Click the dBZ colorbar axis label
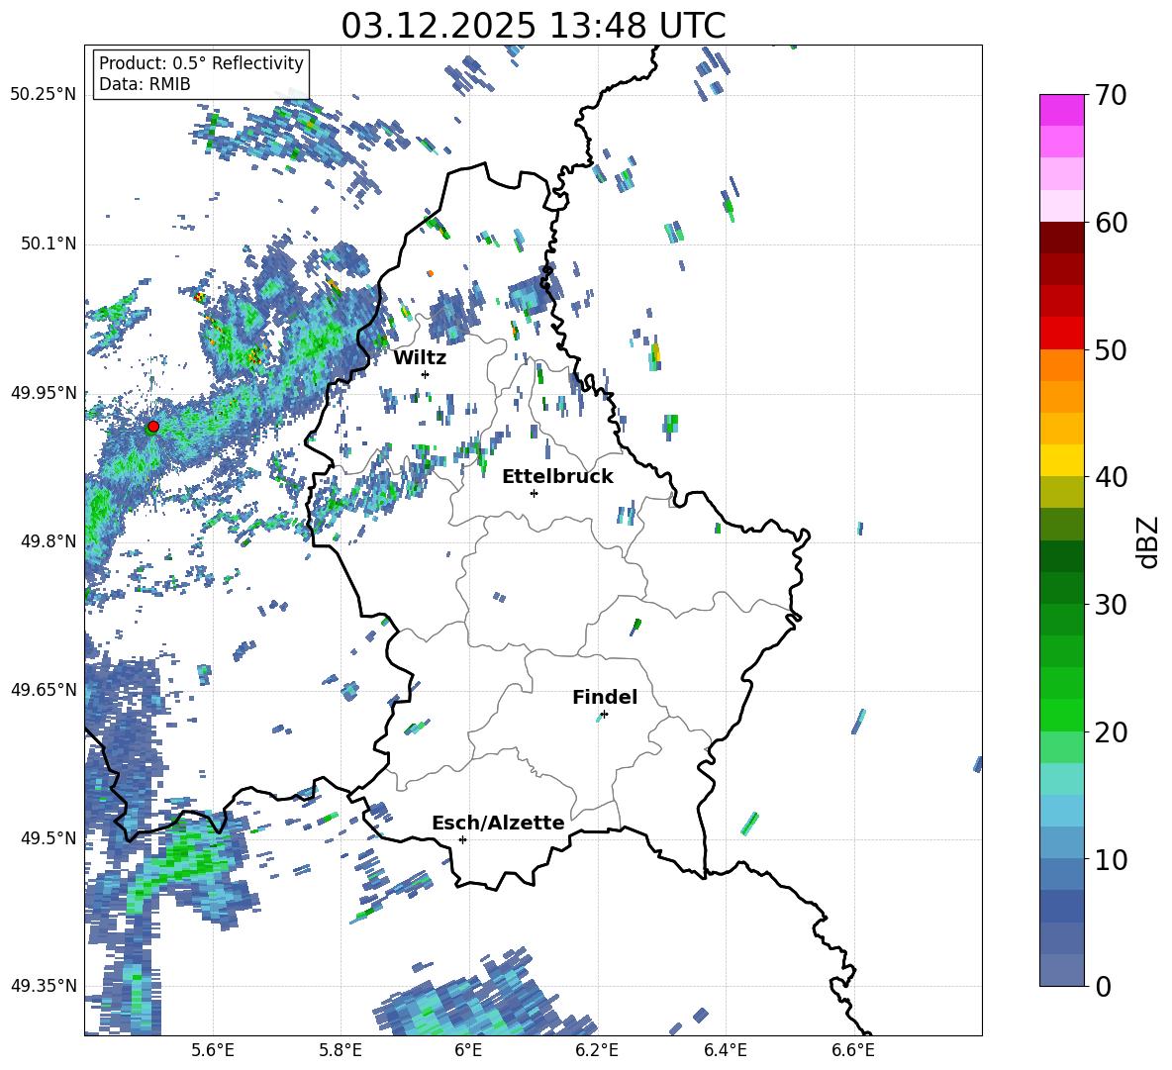Screen dimensions: 1172x1070 [x=1147, y=541]
